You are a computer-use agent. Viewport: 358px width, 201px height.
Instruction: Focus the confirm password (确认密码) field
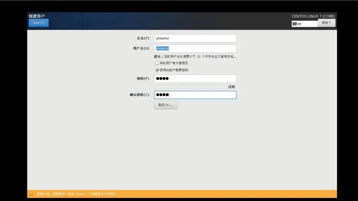point(195,95)
